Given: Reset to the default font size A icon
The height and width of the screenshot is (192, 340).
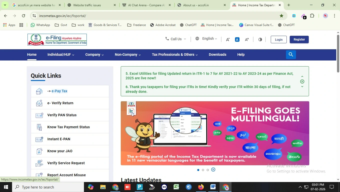Looking at the screenshot, I should point(237,39).
